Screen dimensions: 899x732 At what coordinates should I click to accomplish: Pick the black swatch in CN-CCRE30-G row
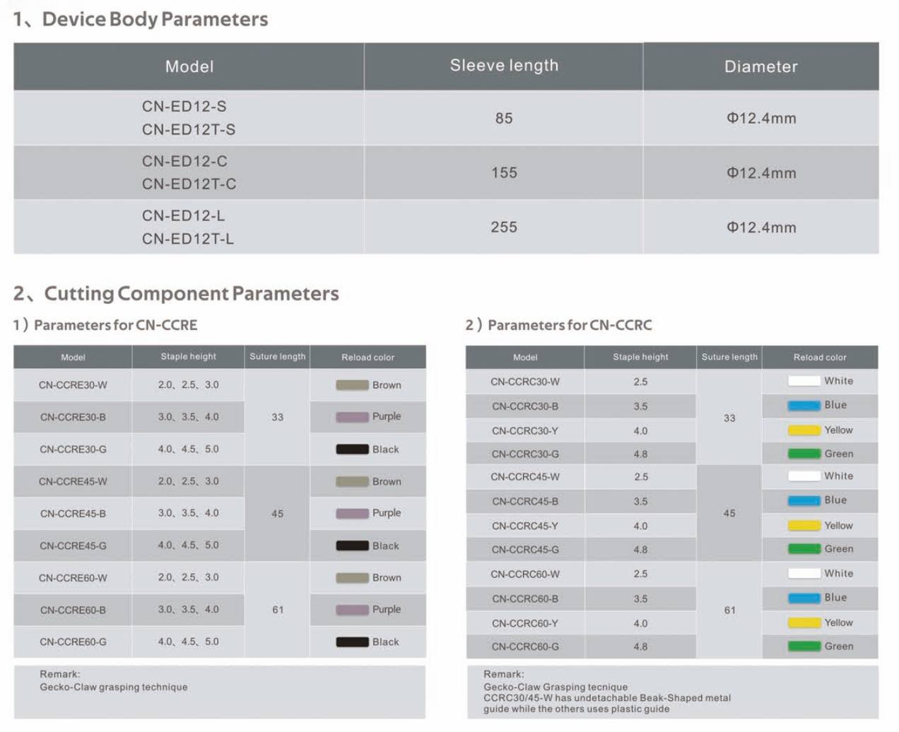[x=352, y=449]
